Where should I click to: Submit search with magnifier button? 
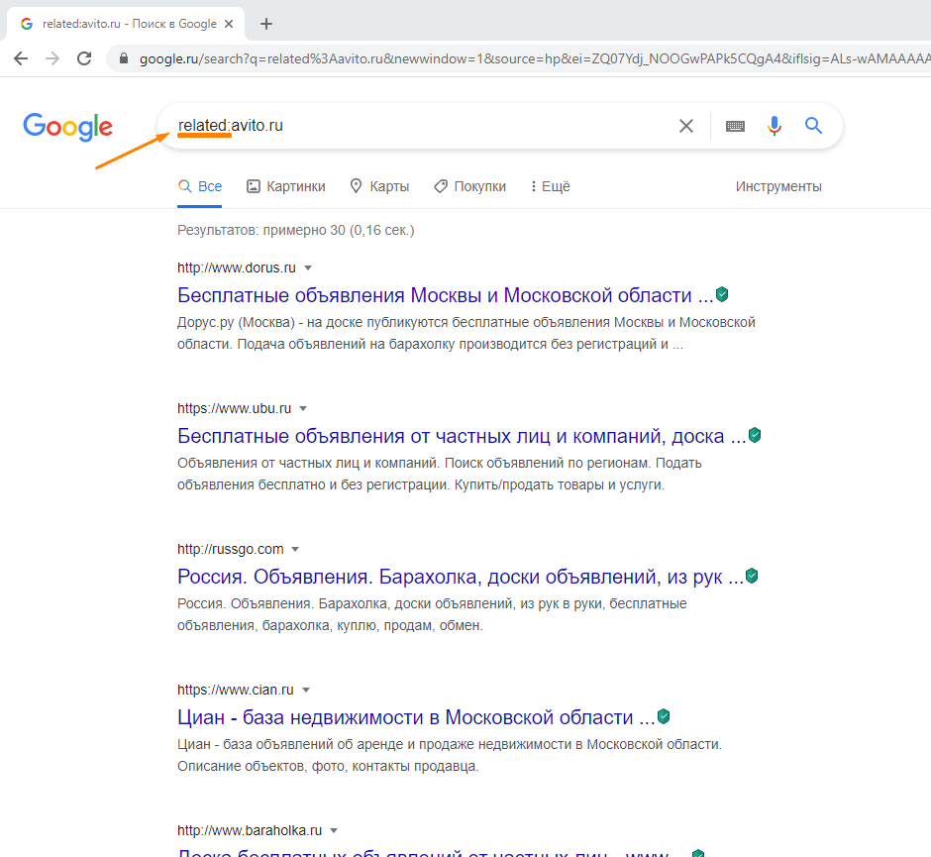[x=813, y=125]
